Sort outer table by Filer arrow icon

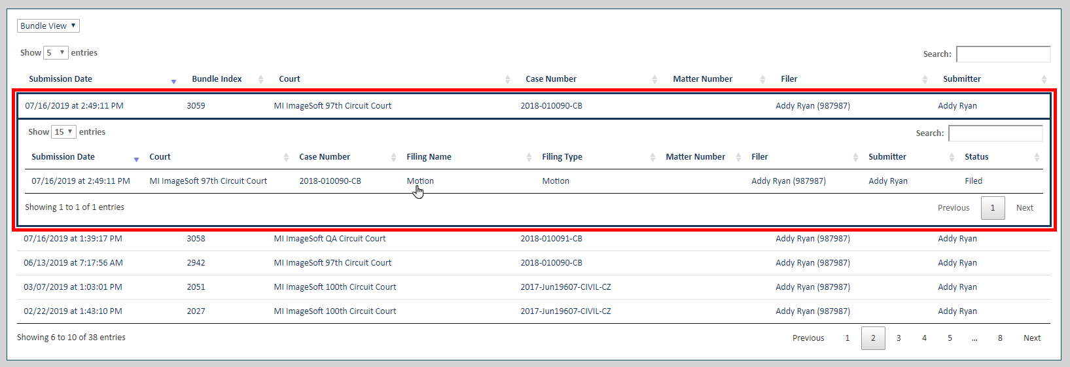coord(925,79)
